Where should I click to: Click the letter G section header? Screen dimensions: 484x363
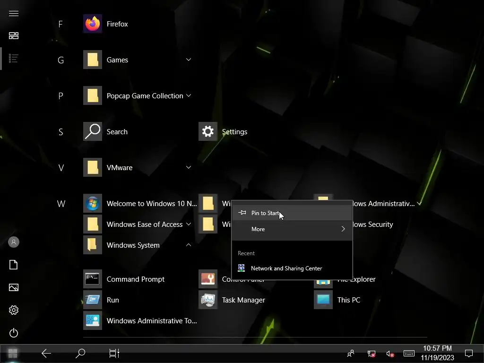click(61, 60)
